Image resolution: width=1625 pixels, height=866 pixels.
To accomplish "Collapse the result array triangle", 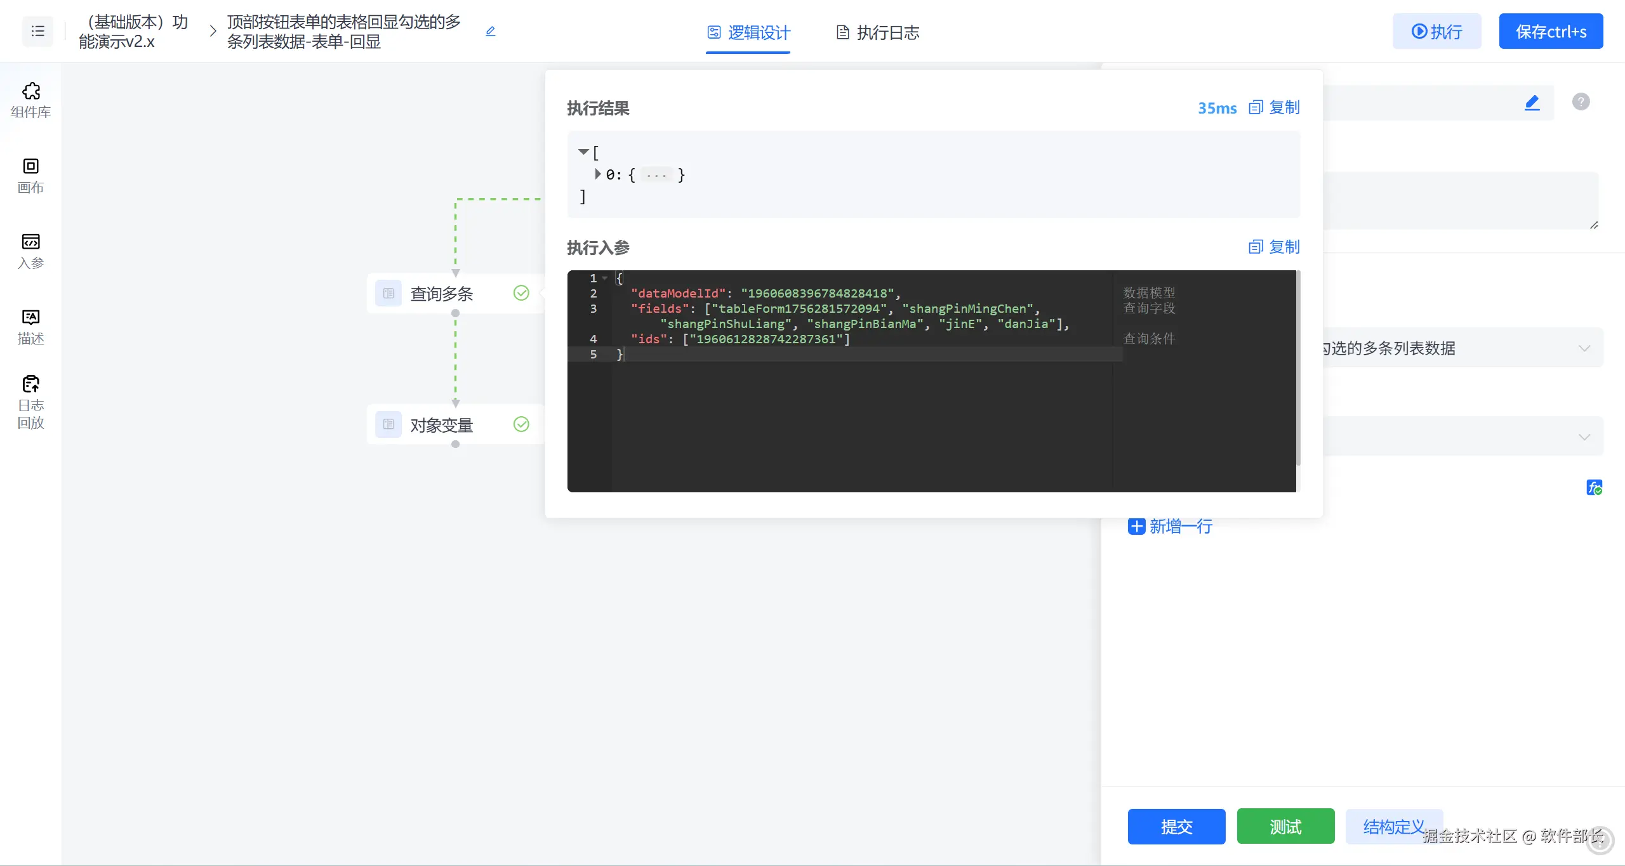I will pyautogui.click(x=583, y=152).
